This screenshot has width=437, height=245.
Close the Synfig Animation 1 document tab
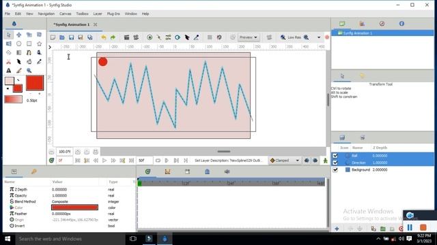tap(96, 24)
